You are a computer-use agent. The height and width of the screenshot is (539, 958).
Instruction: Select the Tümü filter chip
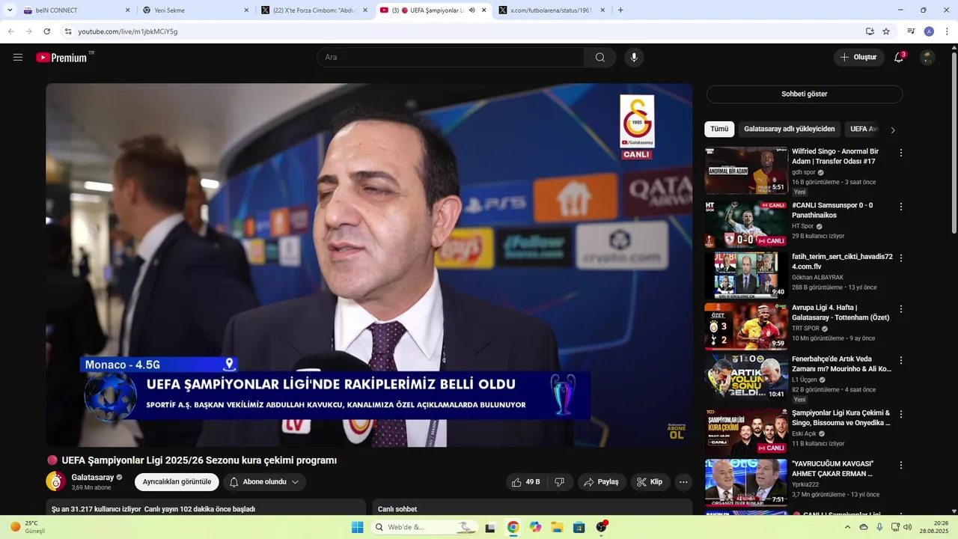point(719,129)
